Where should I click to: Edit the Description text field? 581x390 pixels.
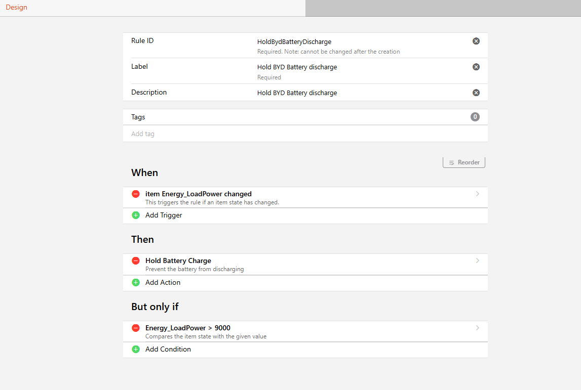[362, 93]
